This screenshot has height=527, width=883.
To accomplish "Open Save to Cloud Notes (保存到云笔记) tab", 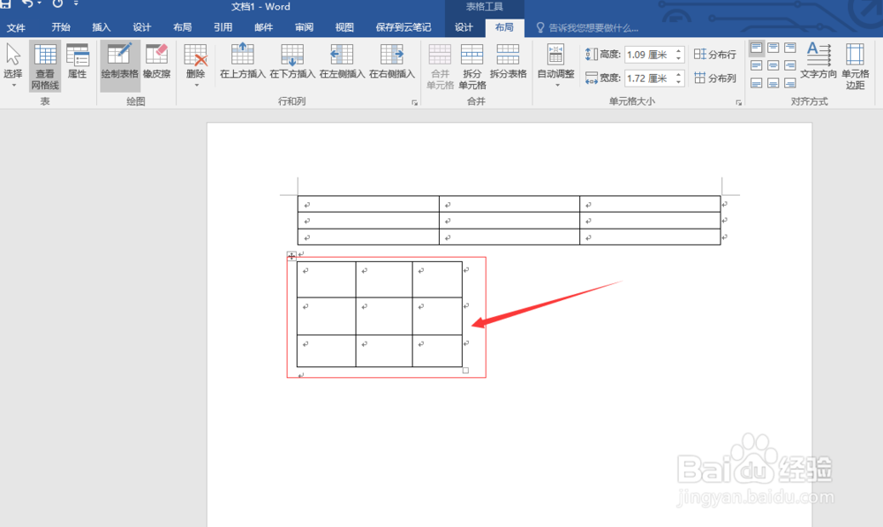I will (404, 27).
